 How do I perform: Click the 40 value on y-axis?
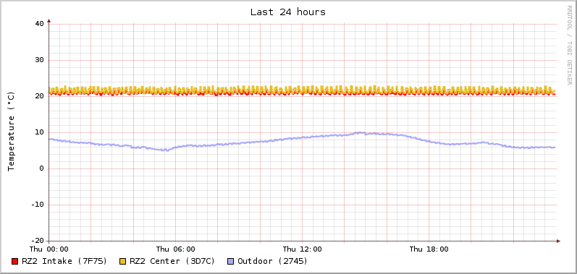pyautogui.click(x=39, y=24)
